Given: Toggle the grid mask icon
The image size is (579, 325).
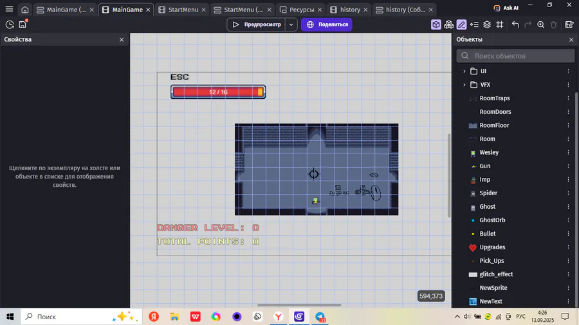Looking at the screenshot, I should (x=500, y=24).
